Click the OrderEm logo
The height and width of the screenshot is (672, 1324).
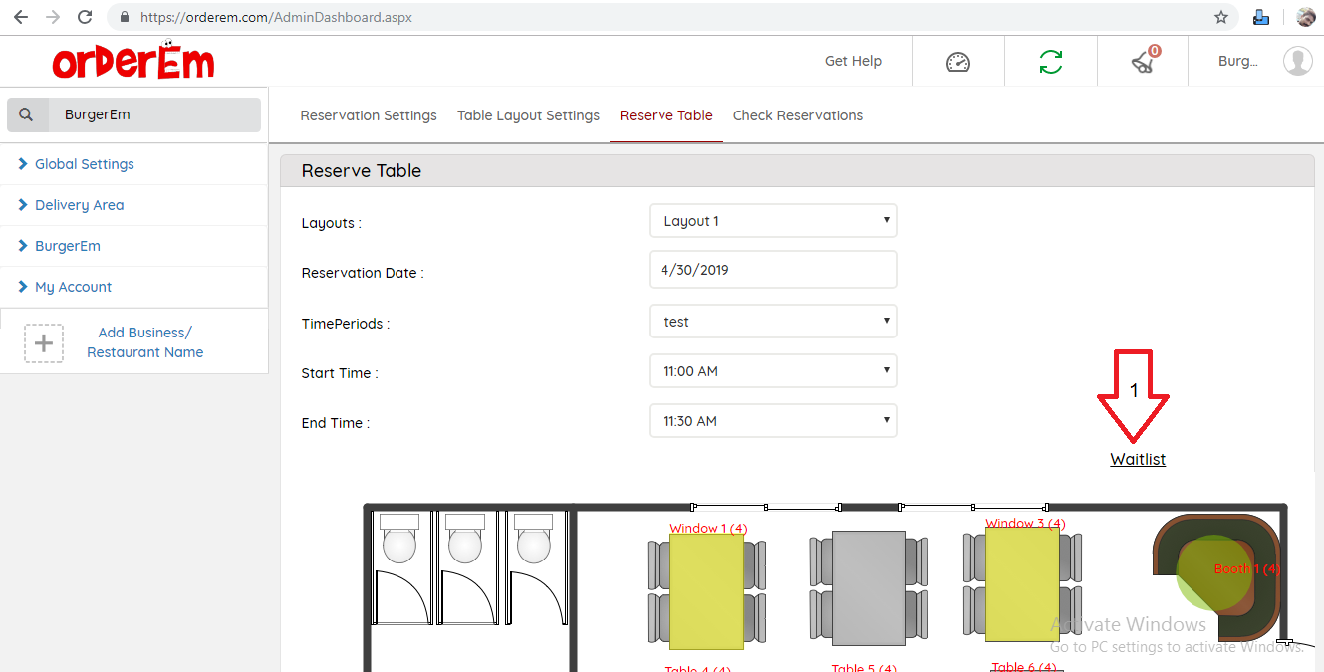click(x=133, y=62)
